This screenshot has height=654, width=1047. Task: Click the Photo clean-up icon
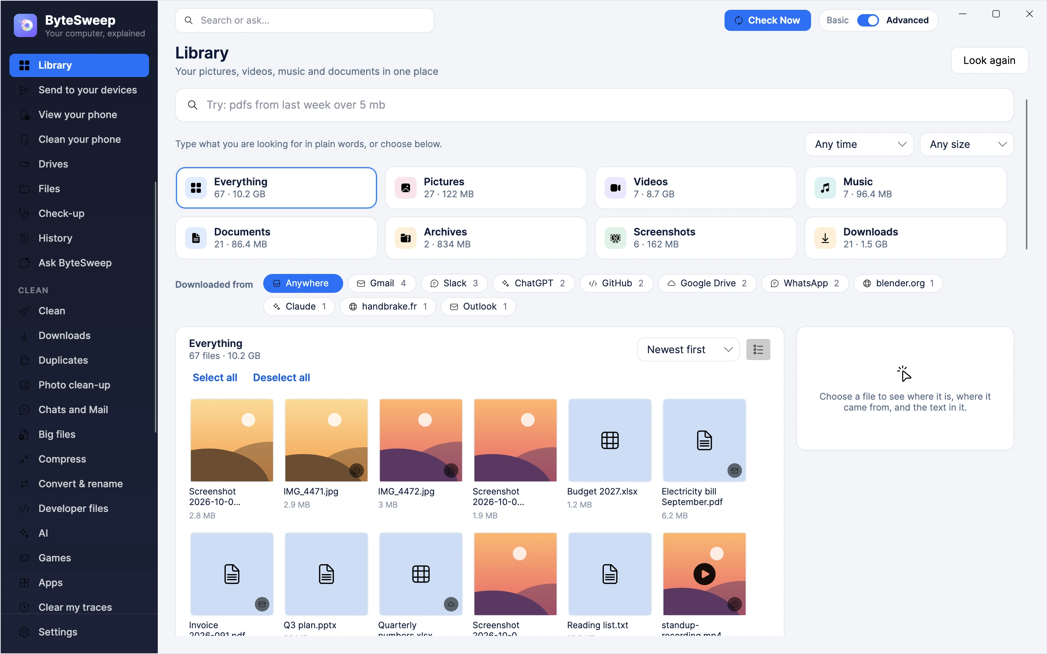[x=24, y=384]
